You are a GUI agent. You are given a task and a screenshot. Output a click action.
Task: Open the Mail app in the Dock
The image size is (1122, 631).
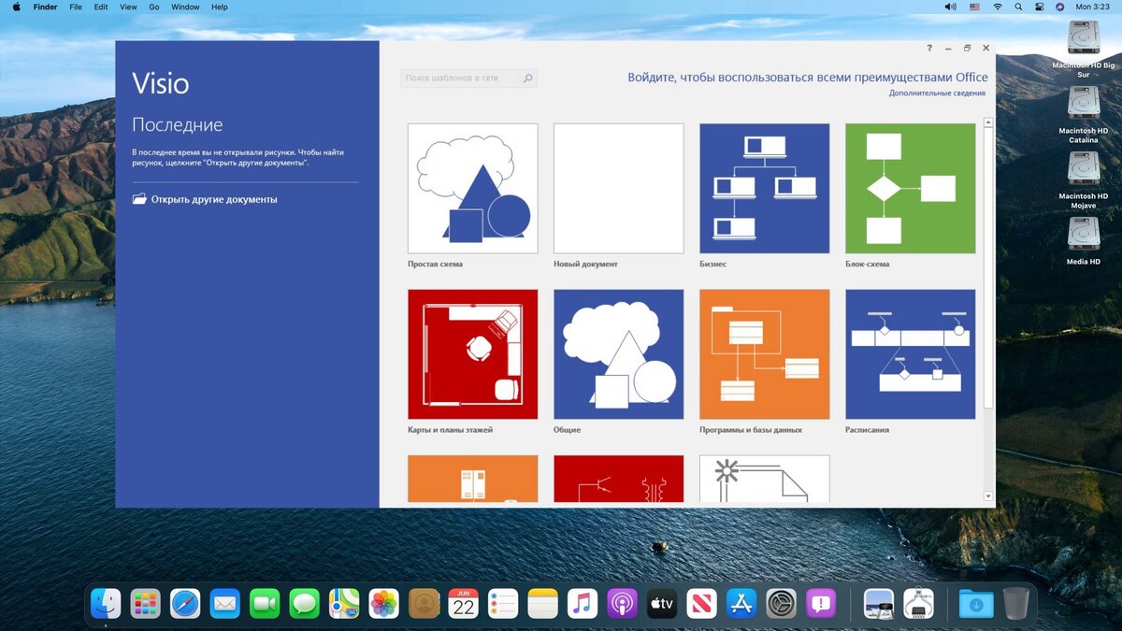[x=224, y=603]
